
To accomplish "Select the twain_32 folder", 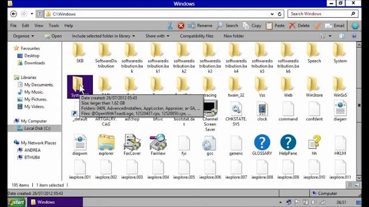I will [x=236, y=87].
